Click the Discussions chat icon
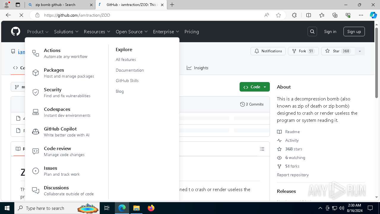380x214 pixels. tap(36, 191)
